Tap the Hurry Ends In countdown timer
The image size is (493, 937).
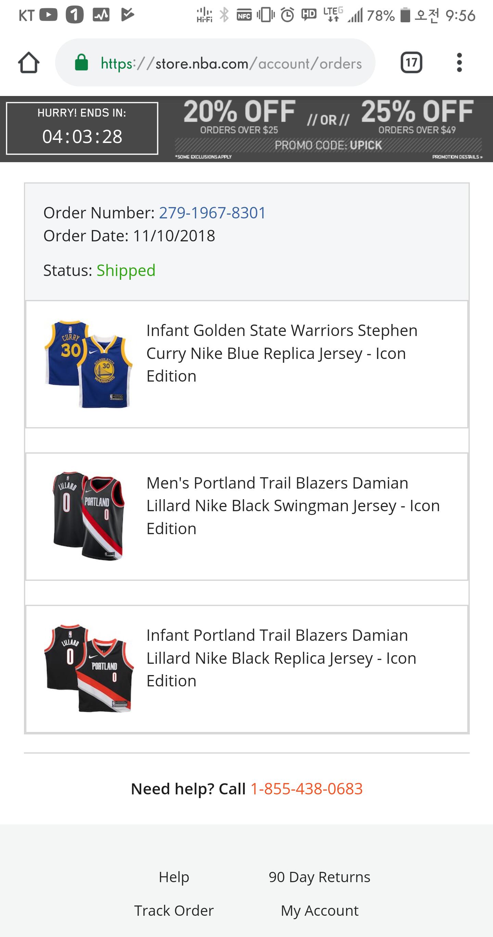pyautogui.click(x=82, y=129)
